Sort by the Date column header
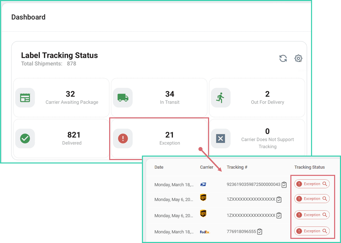The image size is (341, 243). coord(159,167)
